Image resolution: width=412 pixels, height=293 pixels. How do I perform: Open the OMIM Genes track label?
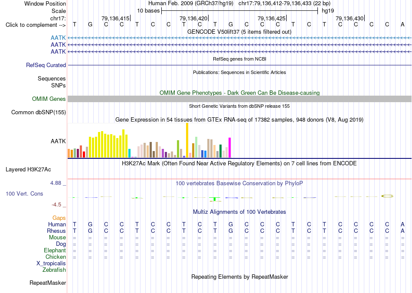49,99
